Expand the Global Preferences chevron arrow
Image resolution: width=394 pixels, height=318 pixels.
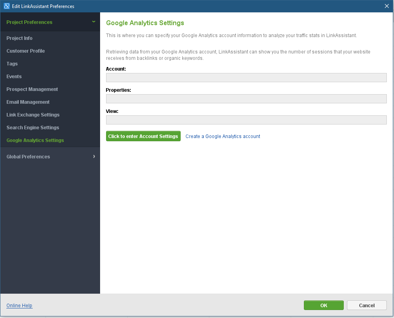[x=94, y=156]
